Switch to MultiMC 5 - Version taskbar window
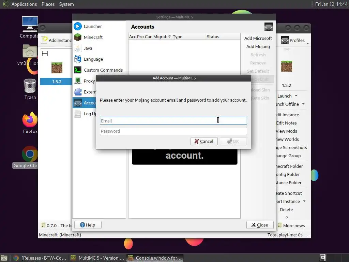 [97, 258]
